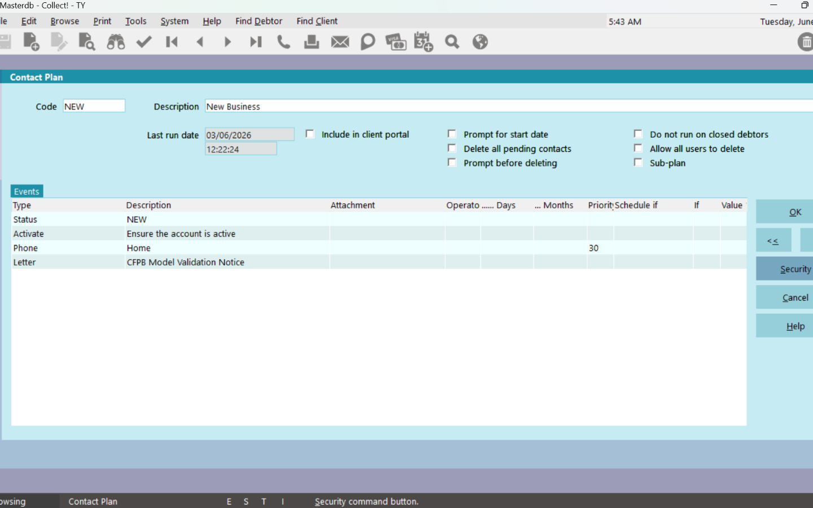Click the document search preview icon
The width and height of the screenshot is (813, 508).
[87, 42]
